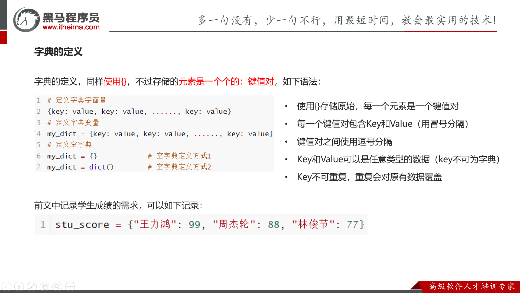
Task: Click the bullet 键值对之间使用逗号分隔
Action: coord(344,142)
